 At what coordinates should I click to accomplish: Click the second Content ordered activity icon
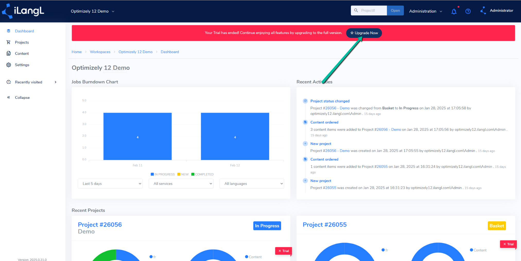click(305, 159)
